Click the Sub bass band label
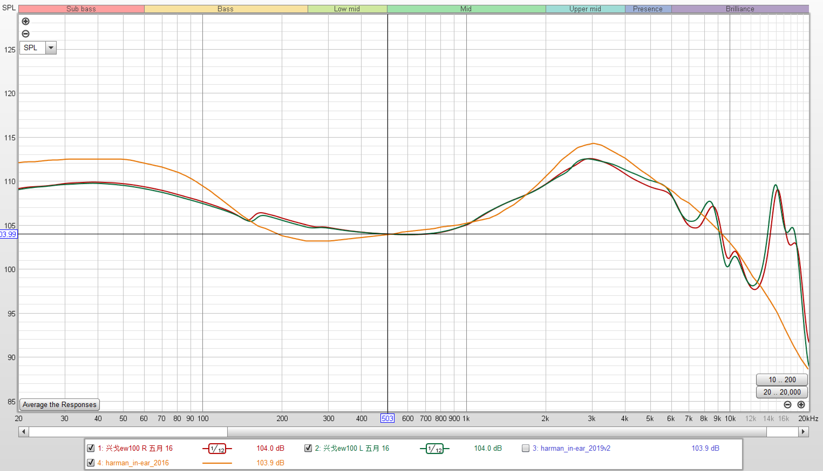The width and height of the screenshot is (823, 471). click(81, 9)
